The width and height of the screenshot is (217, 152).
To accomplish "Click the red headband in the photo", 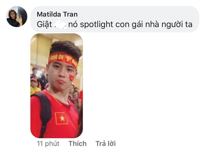I will 63,60.
